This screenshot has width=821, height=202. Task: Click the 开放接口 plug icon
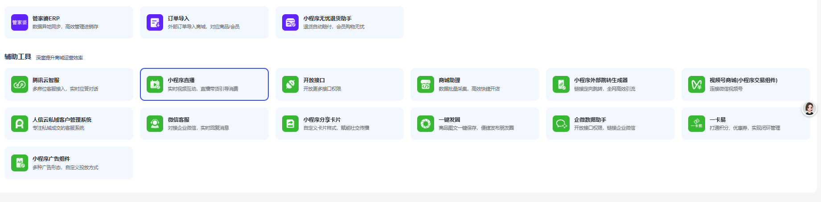pos(290,84)
